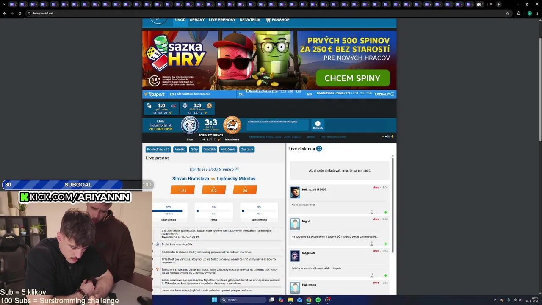Screen dimensions: 542x305
Task: Bookmark this page with the star
Action: 508,13
